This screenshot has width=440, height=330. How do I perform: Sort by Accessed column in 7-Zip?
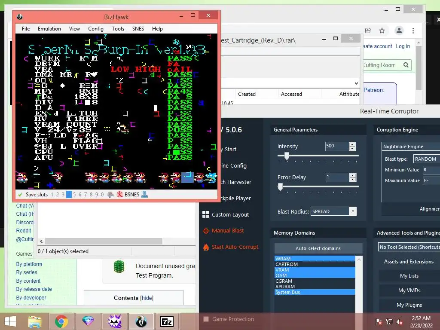point(291,94)
